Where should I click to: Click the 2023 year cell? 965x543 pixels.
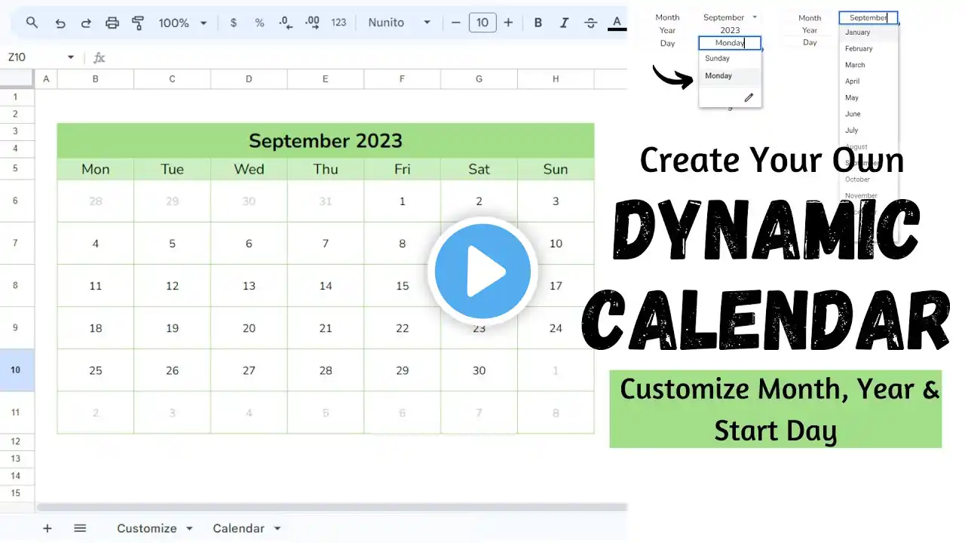pyautogui.click(x=730, y=30)
